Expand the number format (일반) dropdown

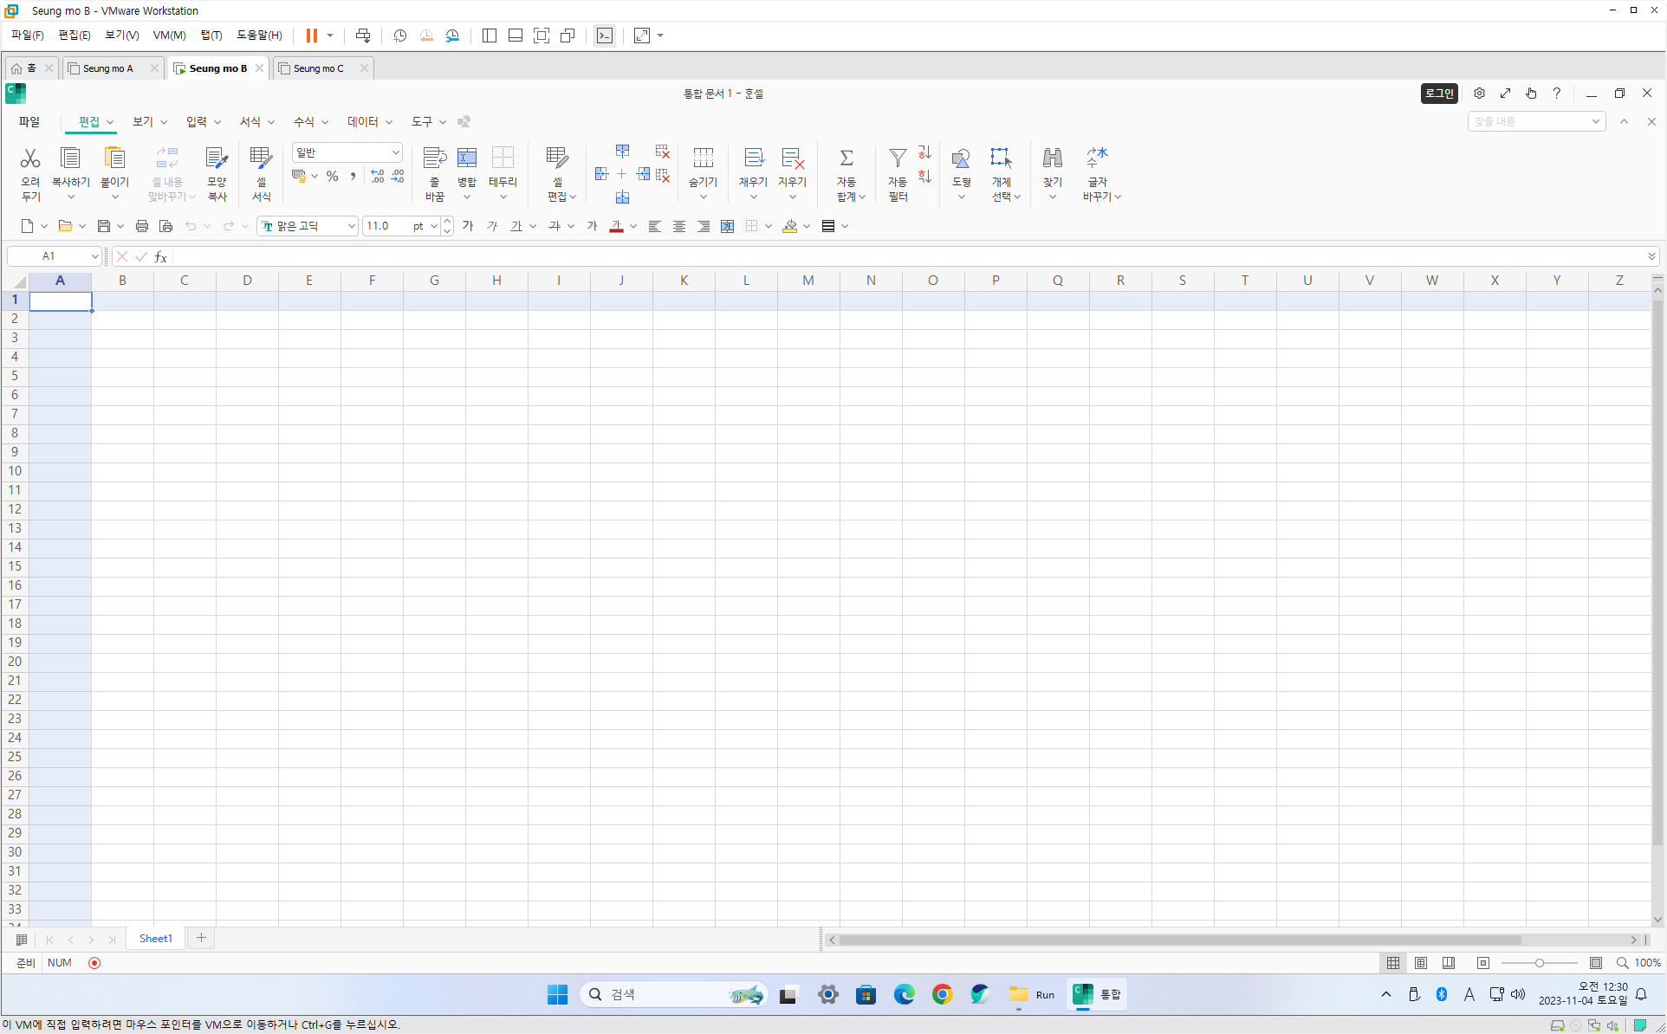click(x=395, y=152)
